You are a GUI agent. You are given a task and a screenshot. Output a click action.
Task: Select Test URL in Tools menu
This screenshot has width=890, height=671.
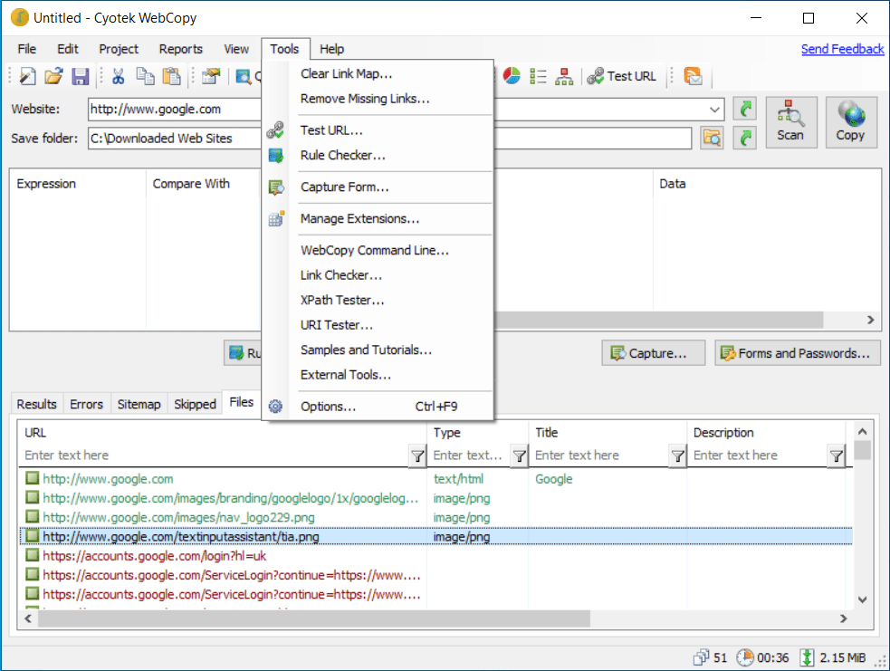click(x=378, y=130)
